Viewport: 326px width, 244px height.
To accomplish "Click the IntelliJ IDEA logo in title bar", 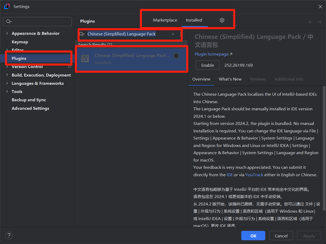I will [x=7, y=6].
